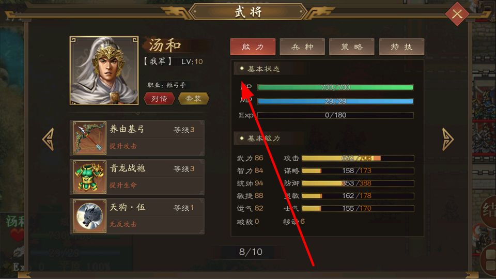496x279 pixels.
Task: Close the 武将 panel with red X
Action: tap(457, 14)
